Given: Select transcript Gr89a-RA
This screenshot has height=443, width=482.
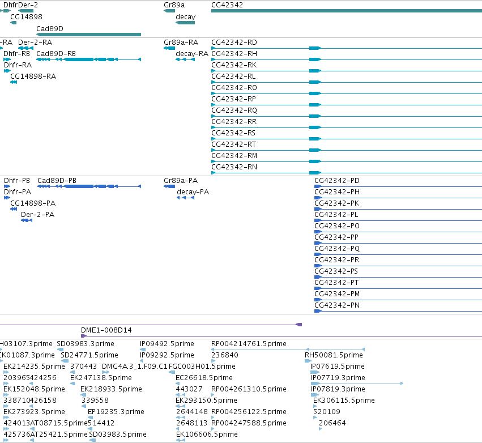Looking at the screenshot, I should [181, 42].
